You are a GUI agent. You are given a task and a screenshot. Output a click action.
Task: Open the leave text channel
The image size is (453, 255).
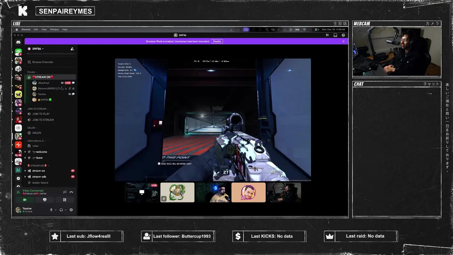tap(51, 158)
